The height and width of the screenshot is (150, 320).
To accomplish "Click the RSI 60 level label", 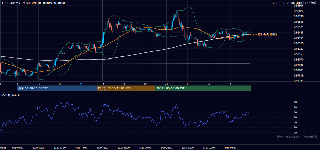I will pos(295,112).
